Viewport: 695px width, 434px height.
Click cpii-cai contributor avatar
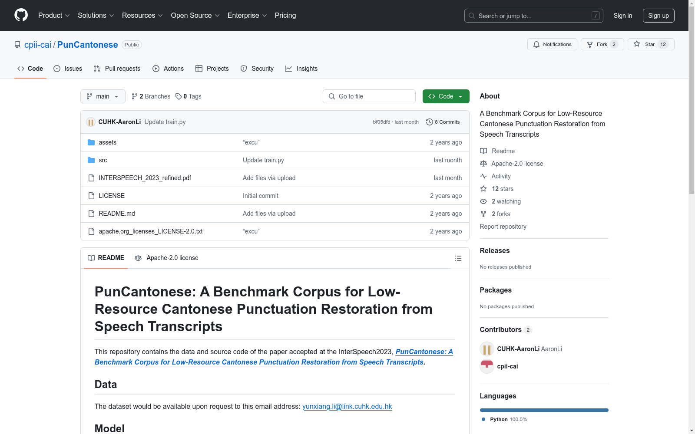tap(487, 366)
